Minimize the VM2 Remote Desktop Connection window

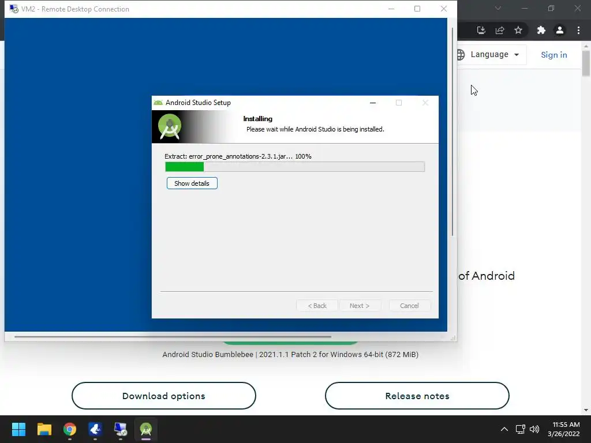tap(391, 9)
